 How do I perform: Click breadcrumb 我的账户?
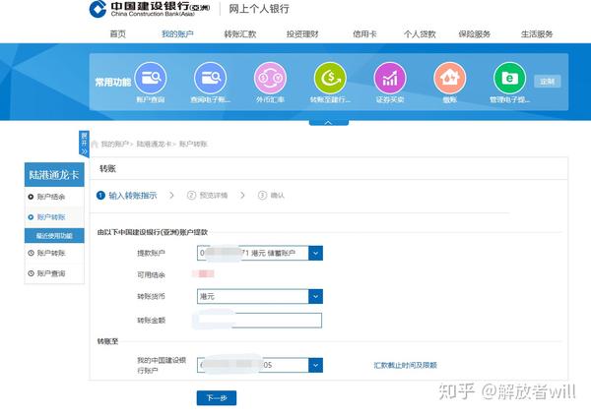pos(114,145)
